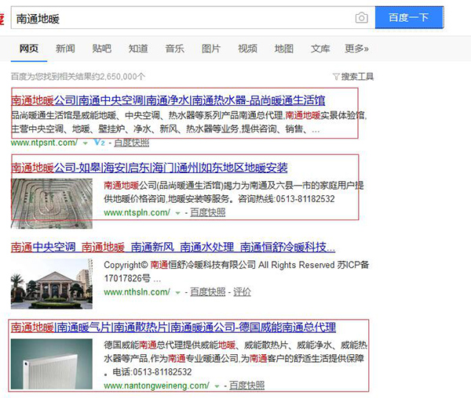The image size is (471, 398).
Task: Switch to the 新闻 tab
Action: [x=65, y=49]
